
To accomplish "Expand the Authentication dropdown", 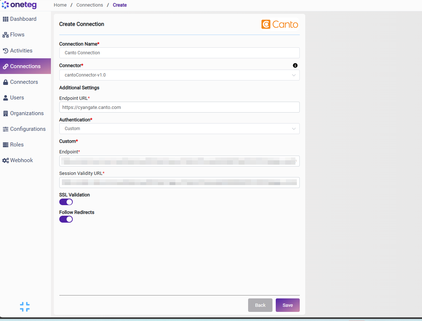I will 179,129.
